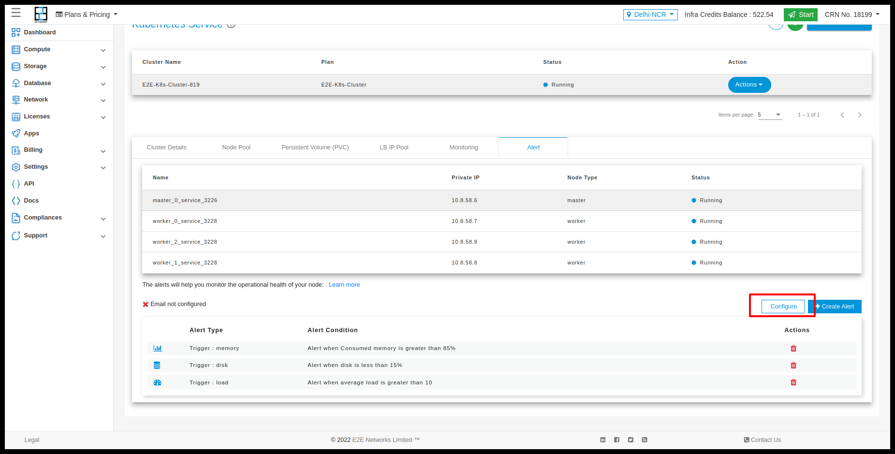Click the Email not configured status
The height and width of the screenshot is (454, 895).
[x=174, y=304]
